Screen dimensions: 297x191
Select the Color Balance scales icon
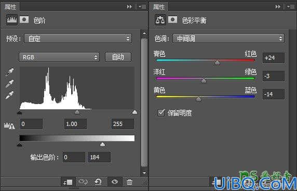(x=160, y=20)
